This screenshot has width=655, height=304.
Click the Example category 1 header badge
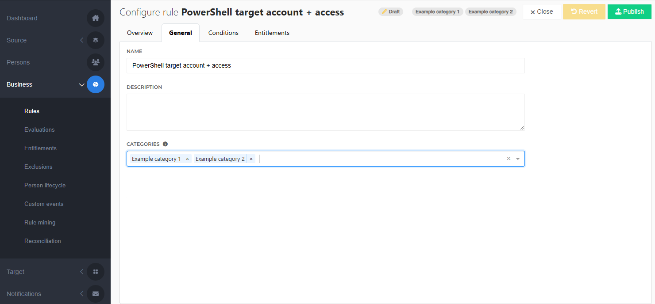(438, 12)
